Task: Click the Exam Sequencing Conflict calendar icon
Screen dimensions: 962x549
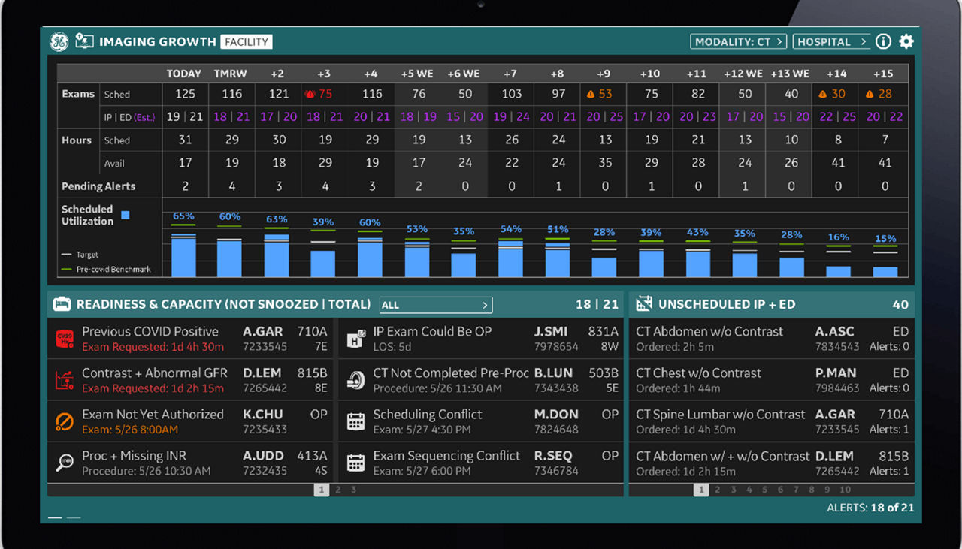Action: (x=356, y=463)
